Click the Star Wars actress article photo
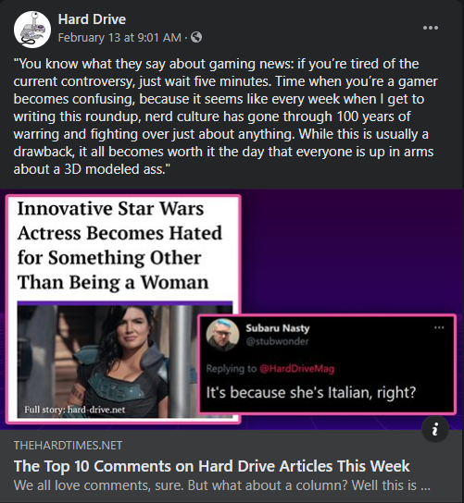The width and height of the screenshot is (464, 503). [107, 362]
